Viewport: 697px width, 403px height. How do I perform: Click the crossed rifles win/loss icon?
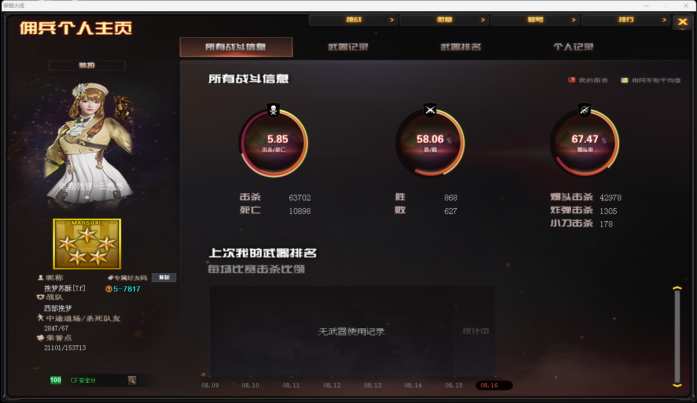[x=430, y=110]
